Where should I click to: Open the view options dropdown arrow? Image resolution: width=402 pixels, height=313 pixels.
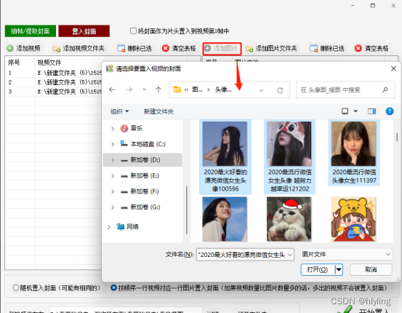click(x=355, y=111)
